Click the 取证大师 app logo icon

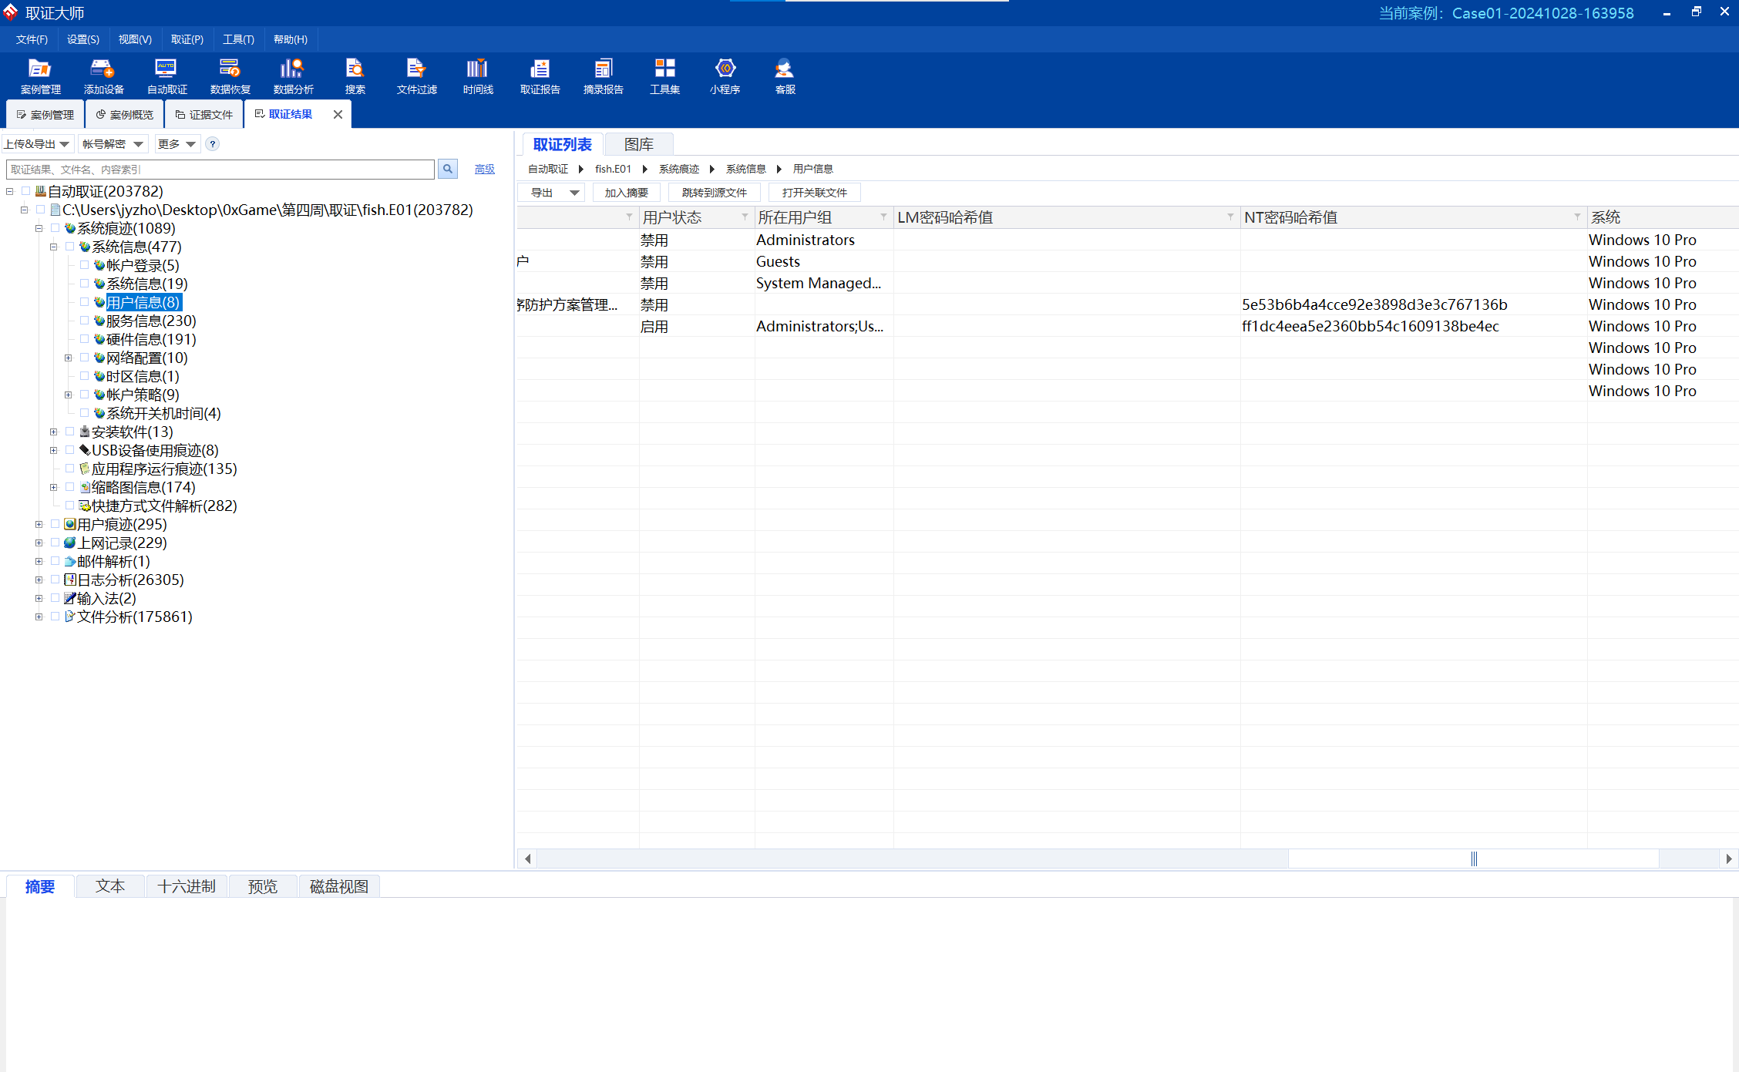click(11, 12)
